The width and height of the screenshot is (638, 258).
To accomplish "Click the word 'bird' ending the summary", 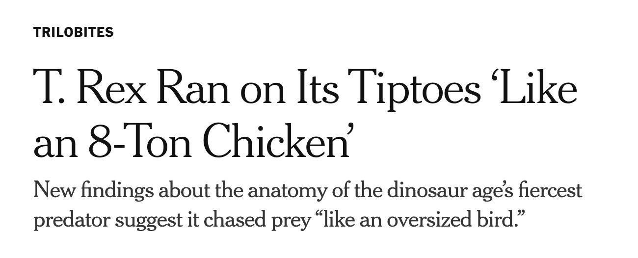I will [x=496, y=221].
